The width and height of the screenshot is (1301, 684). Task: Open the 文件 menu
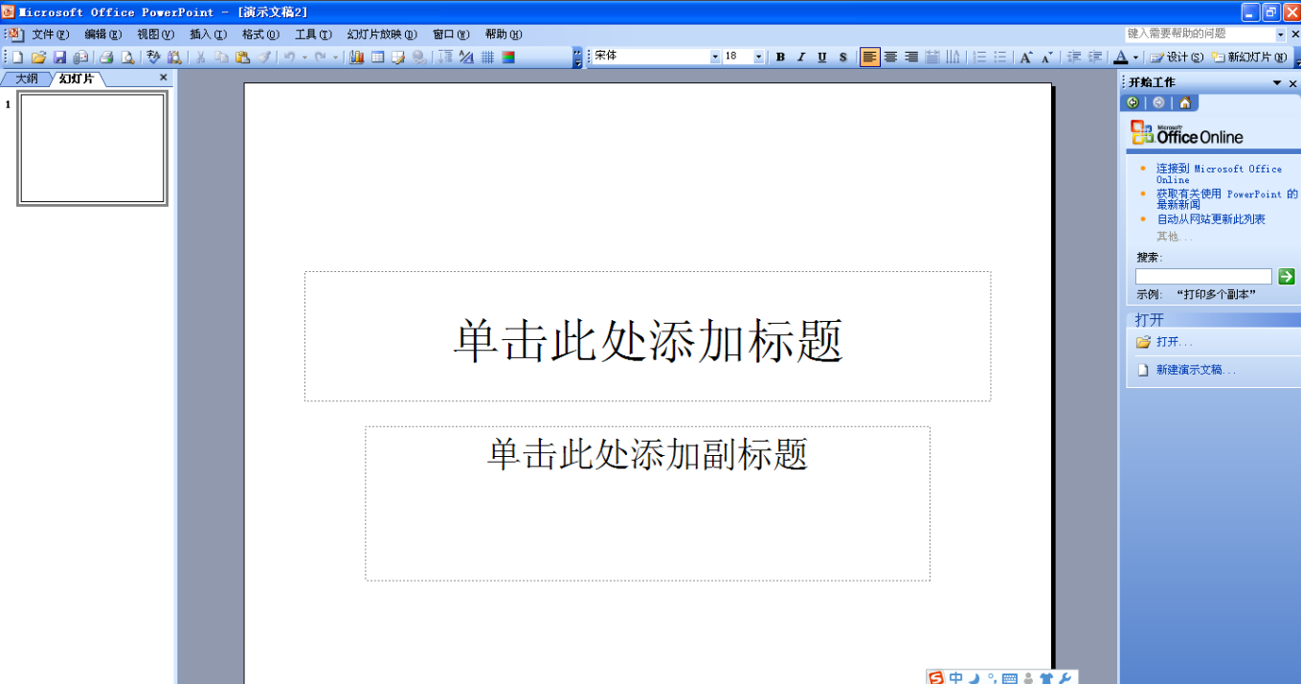coord(51,34)
